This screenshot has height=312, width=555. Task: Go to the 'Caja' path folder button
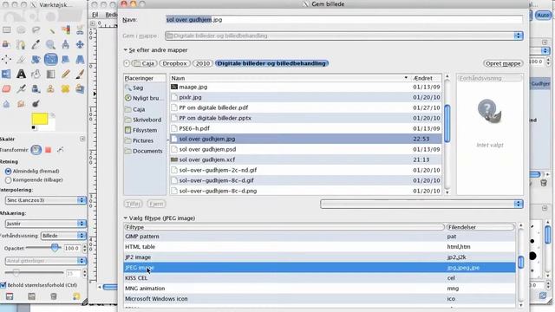pos(144,63)
